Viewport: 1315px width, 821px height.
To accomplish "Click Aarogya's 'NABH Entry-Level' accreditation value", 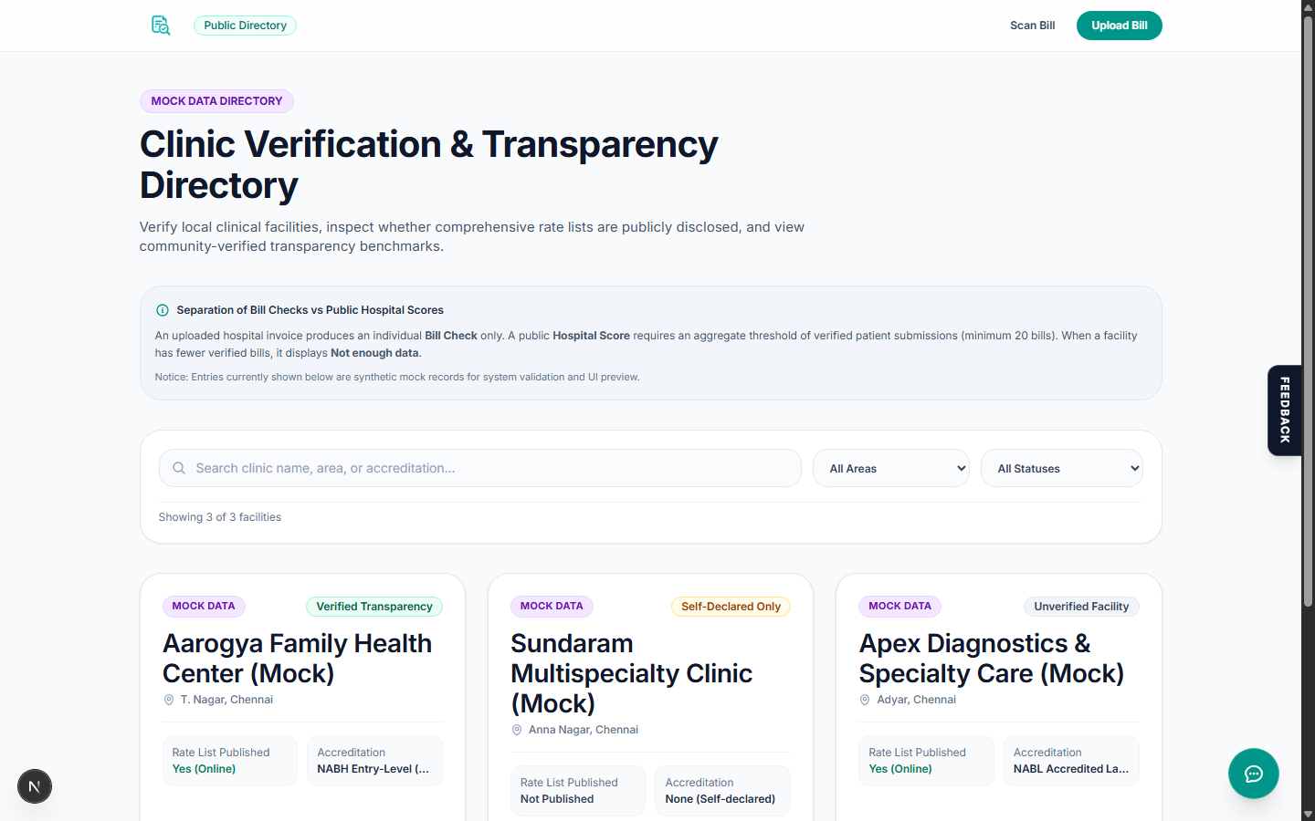I will (x=373, y=769).
